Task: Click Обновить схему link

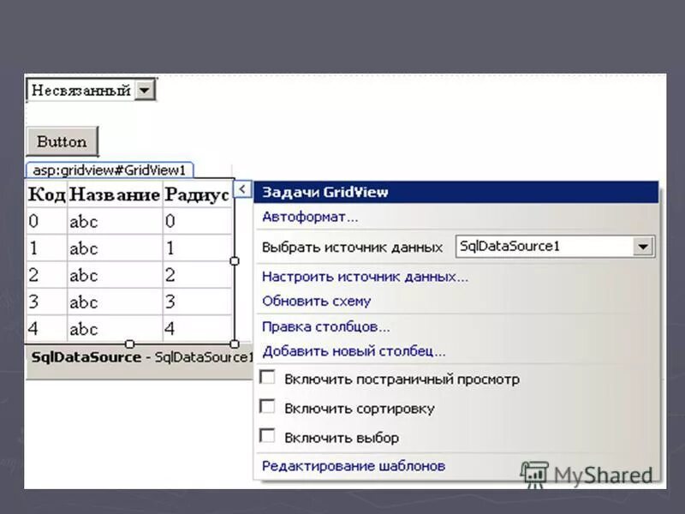Action: point(316,301)
